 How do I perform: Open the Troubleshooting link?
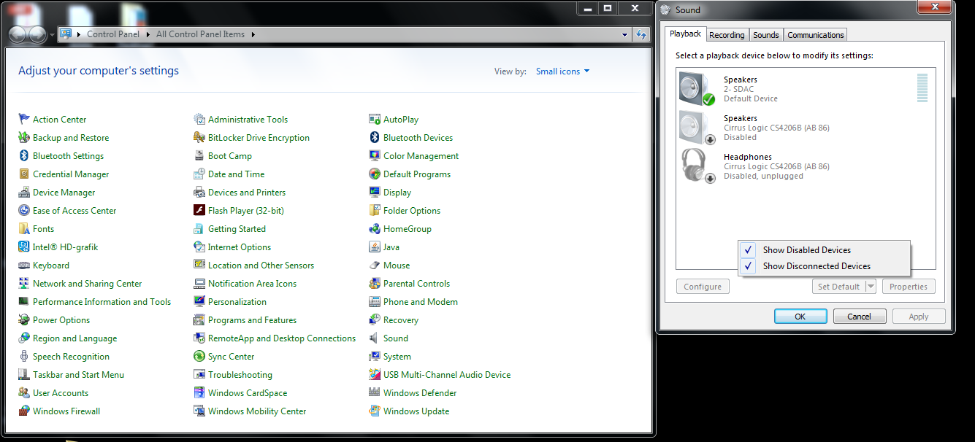coord(240,375)
